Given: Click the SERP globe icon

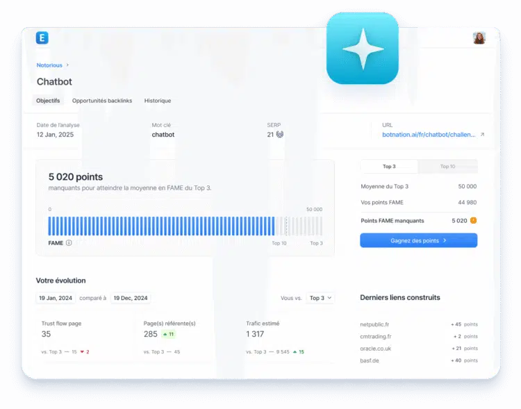Looking at the screenshot, I should [x=279, y=134].
